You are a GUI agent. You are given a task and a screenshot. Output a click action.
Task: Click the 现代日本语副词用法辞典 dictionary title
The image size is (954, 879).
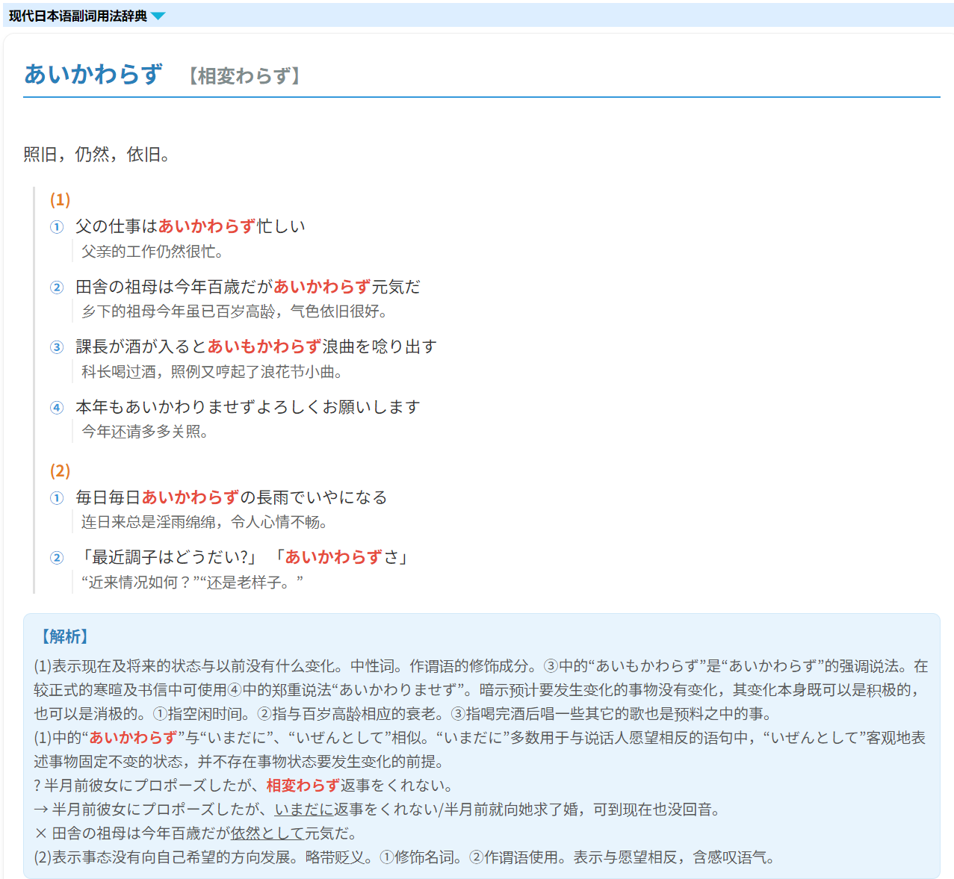point(78,16)
